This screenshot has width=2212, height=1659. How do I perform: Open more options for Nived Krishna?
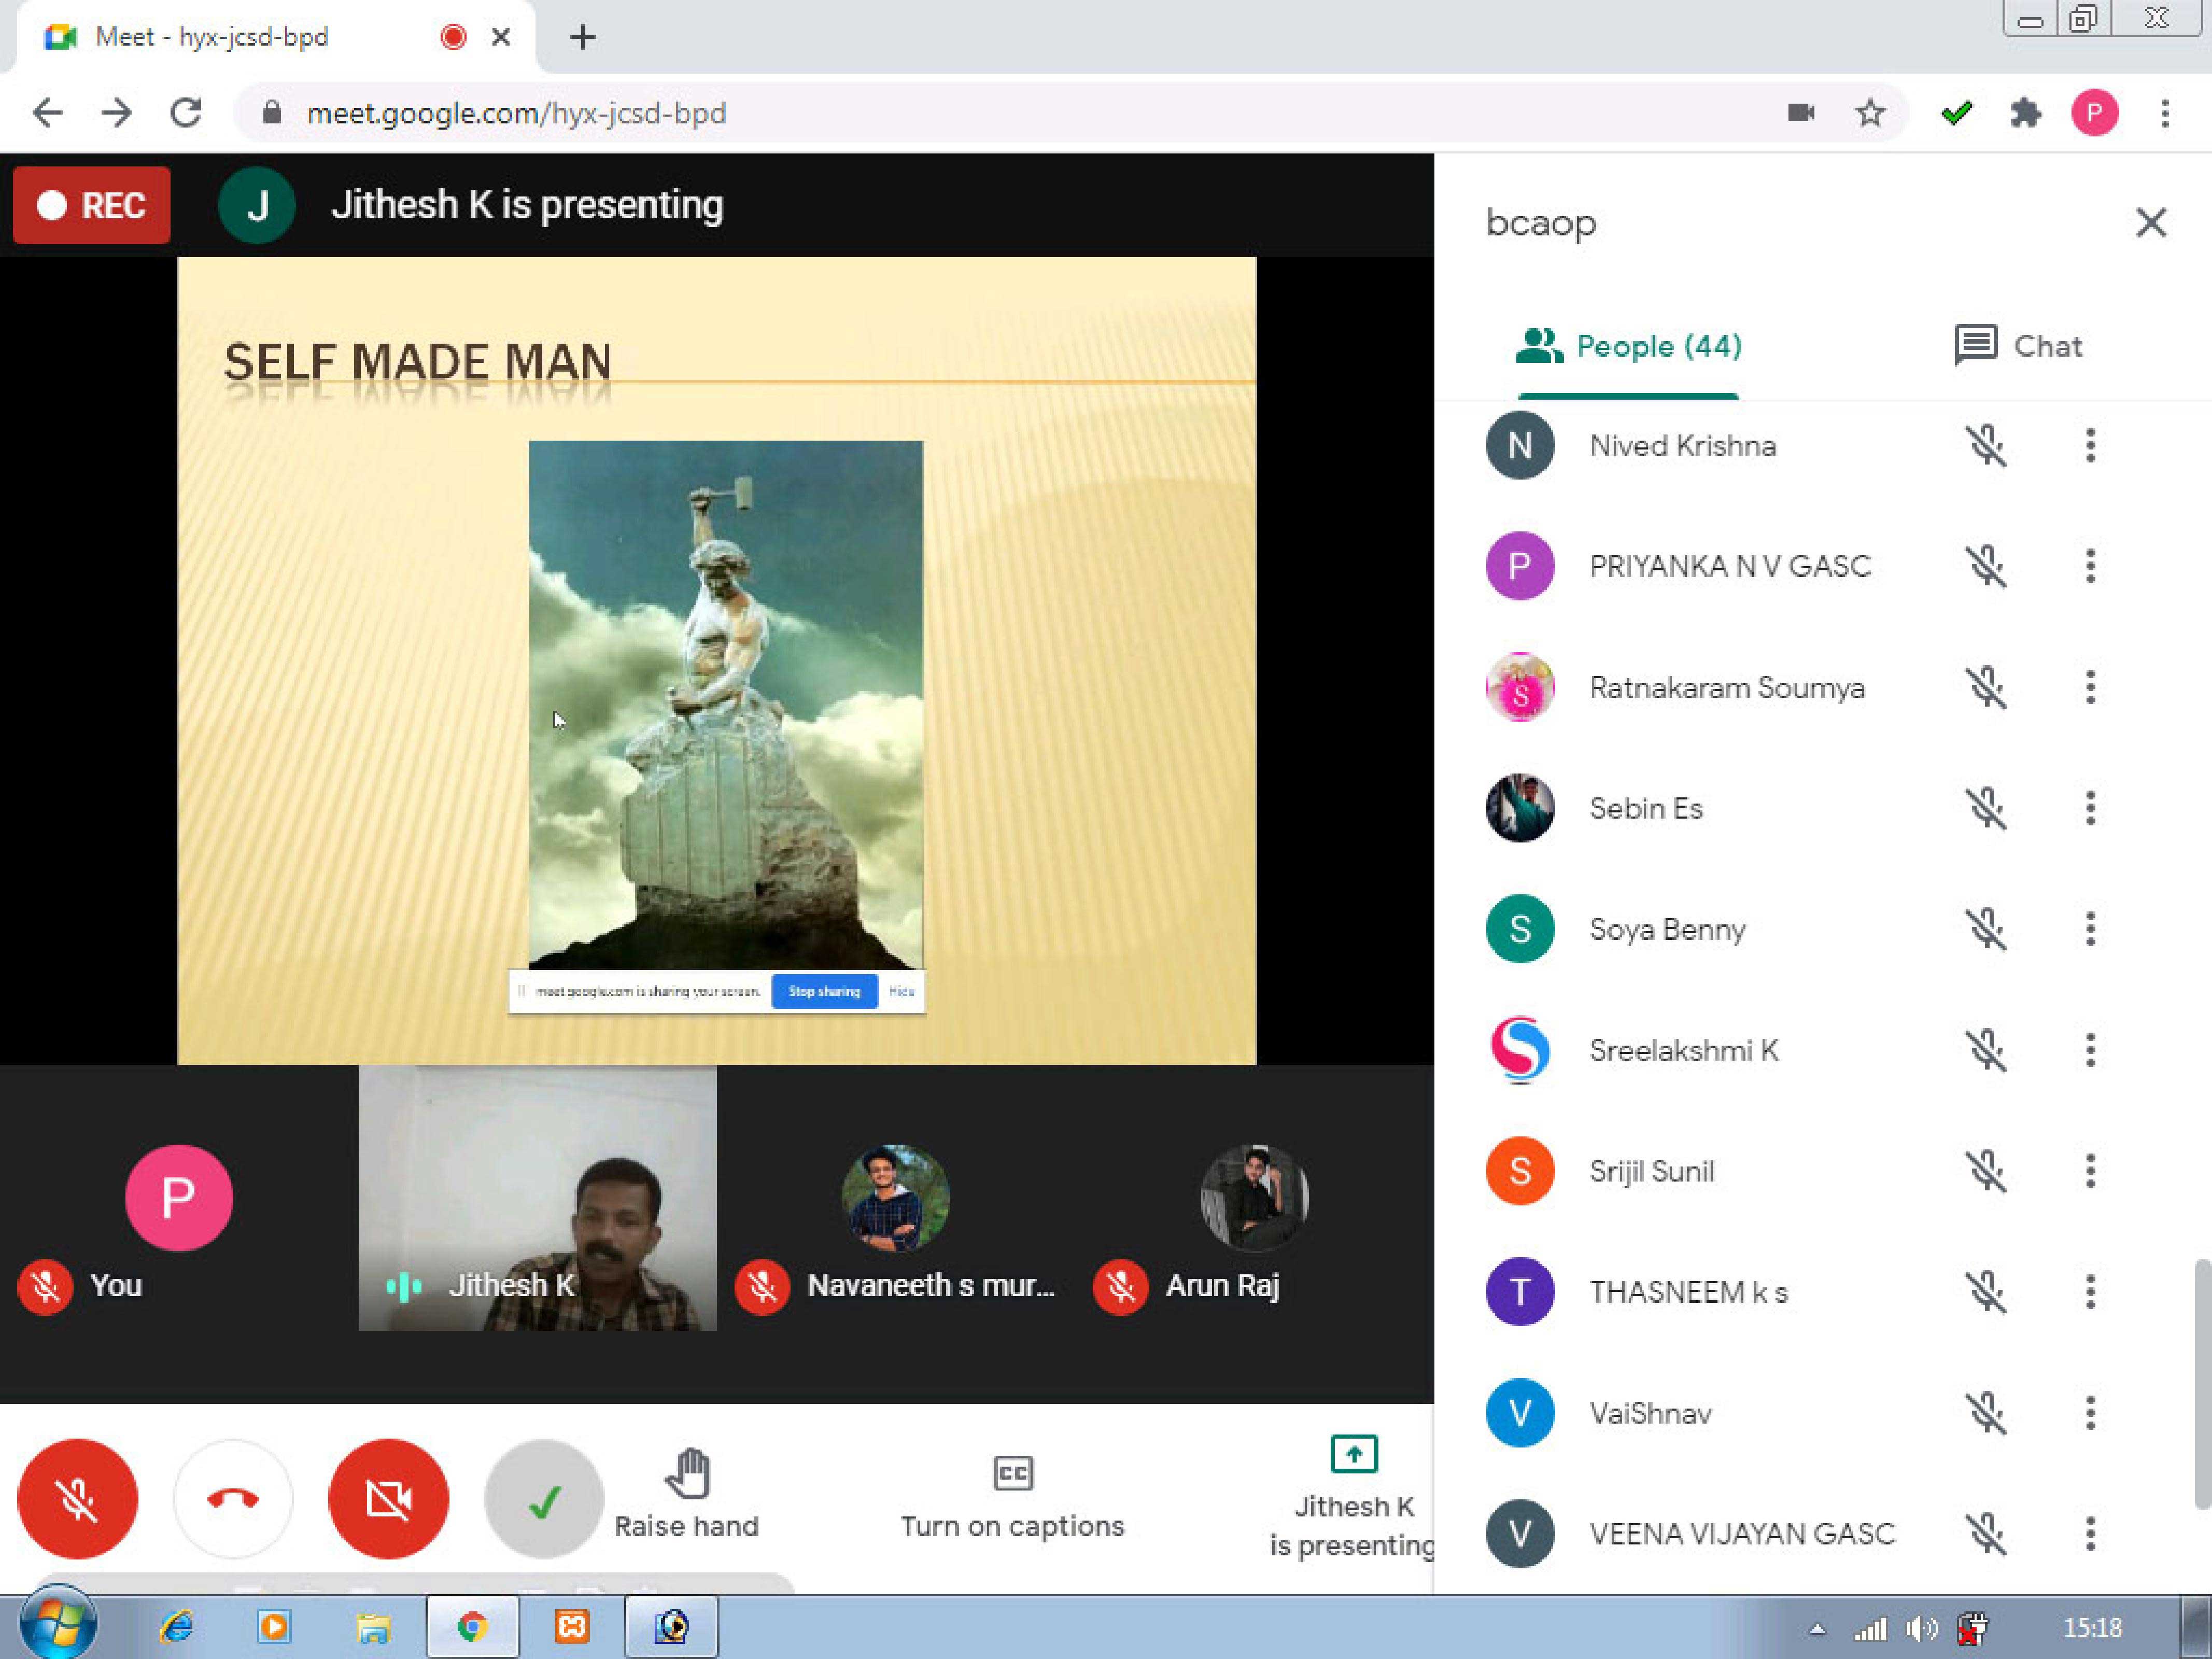(2090, 446)
